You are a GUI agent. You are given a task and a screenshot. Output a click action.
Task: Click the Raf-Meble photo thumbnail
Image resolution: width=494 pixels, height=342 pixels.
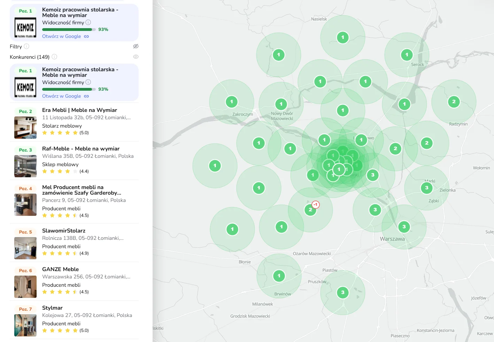[25, 166]
